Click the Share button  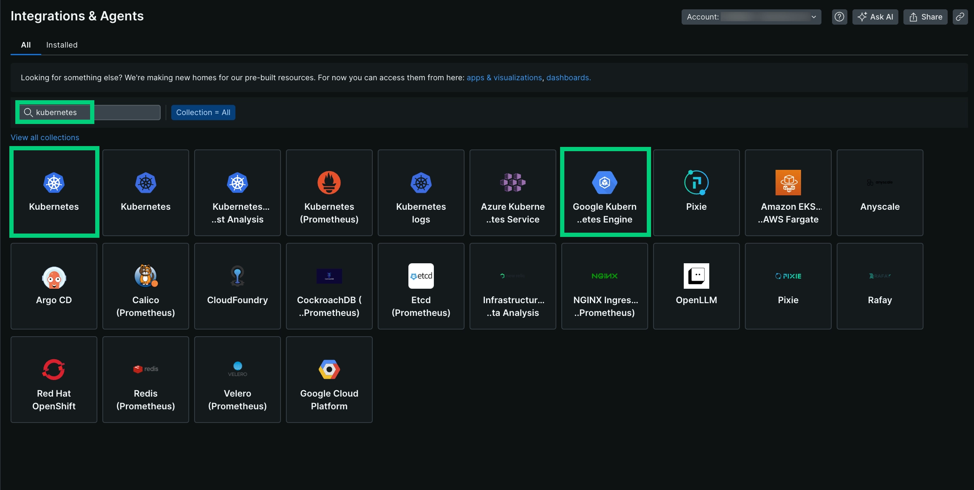click(x=925, y=17)
